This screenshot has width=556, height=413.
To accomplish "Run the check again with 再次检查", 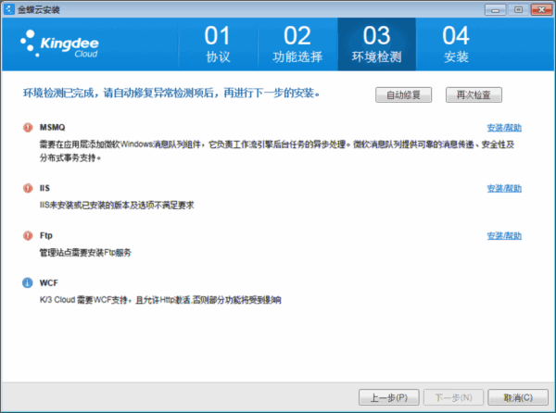I will coord(474,94).
